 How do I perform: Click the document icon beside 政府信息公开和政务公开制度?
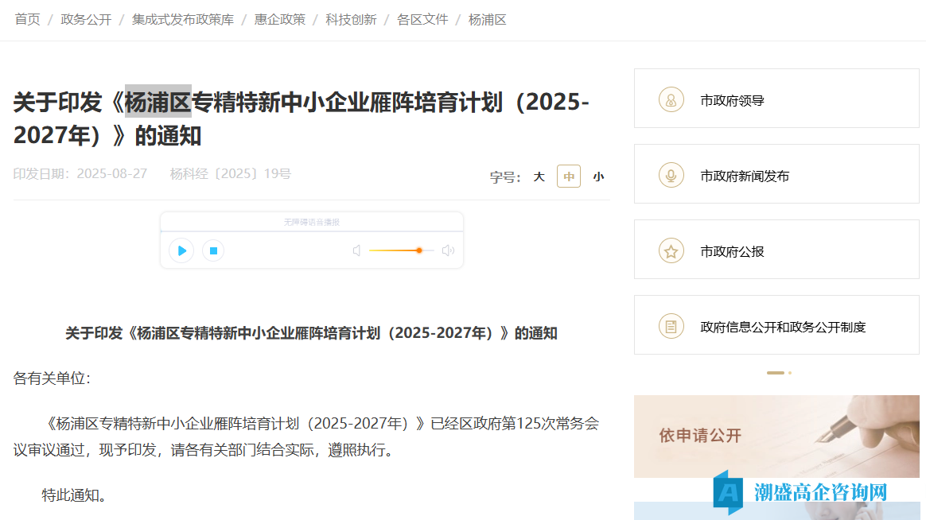click(671, 324)
